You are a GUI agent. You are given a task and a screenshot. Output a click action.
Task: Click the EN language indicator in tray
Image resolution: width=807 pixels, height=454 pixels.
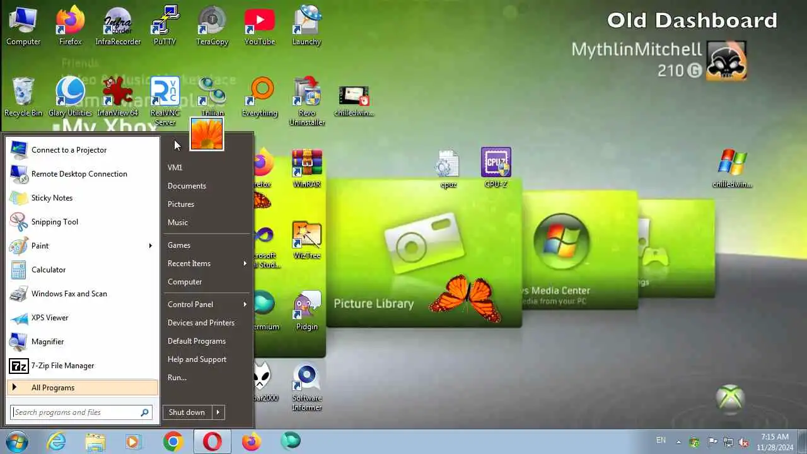(661, 440)
